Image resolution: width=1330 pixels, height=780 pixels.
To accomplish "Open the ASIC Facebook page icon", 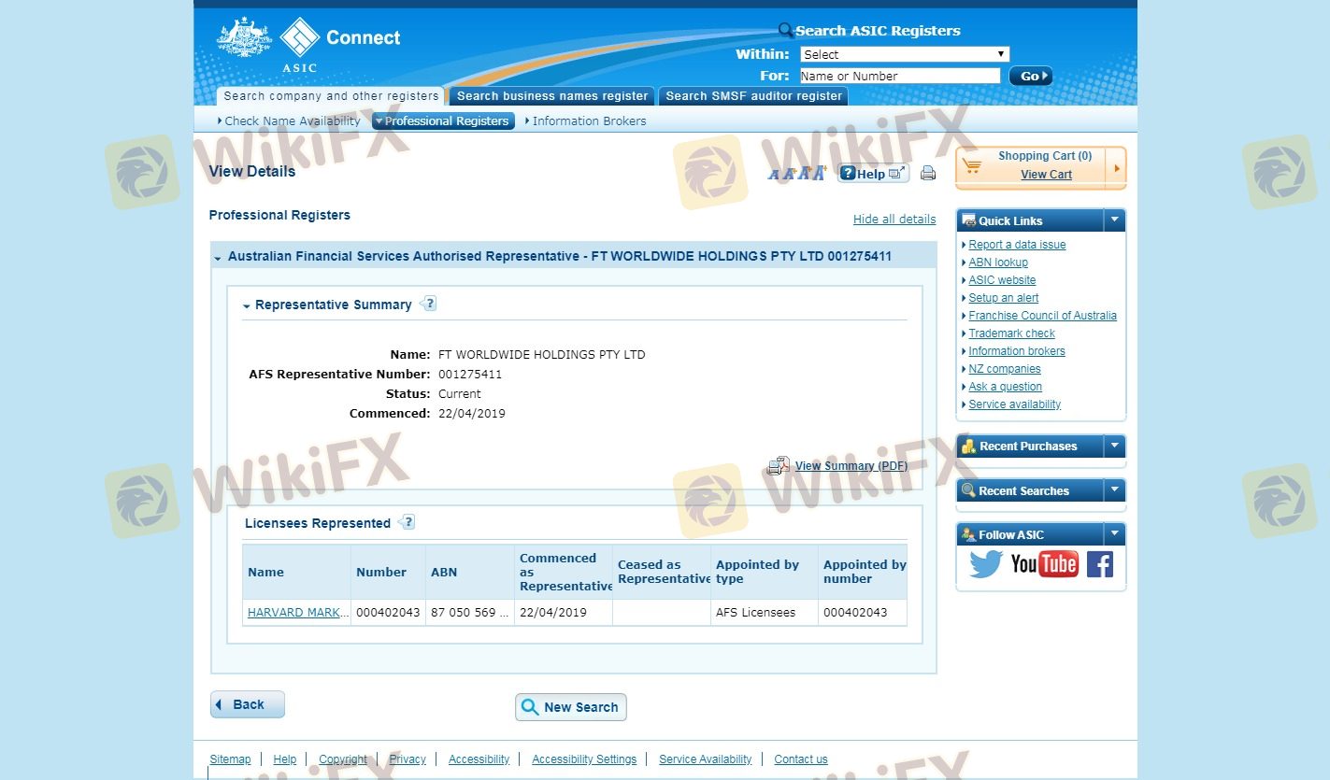I will 1100,564.
